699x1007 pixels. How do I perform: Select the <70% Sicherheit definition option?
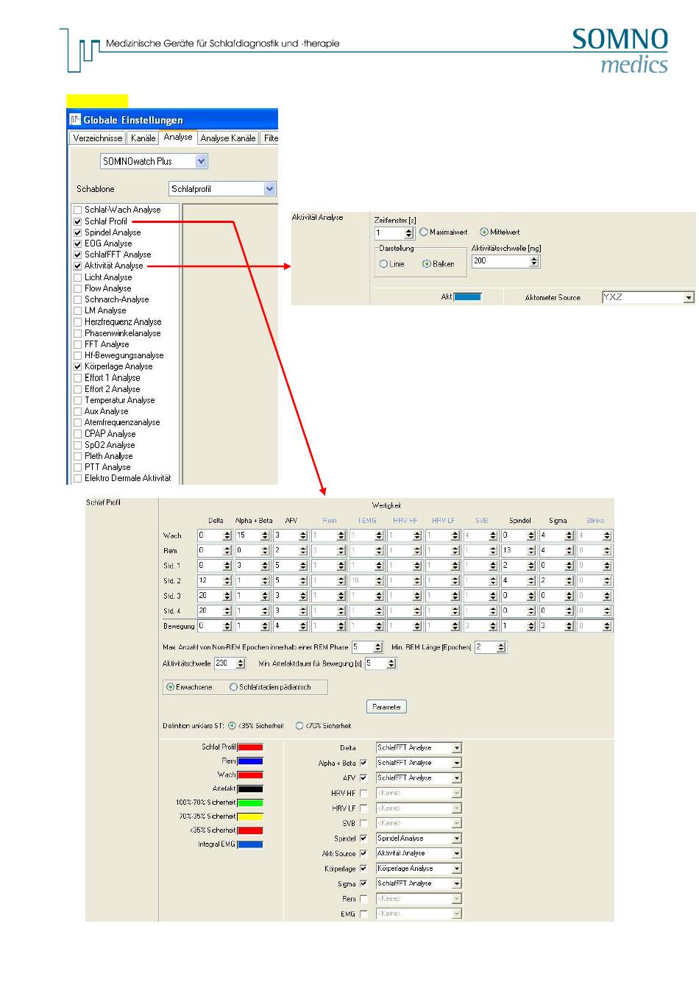299,726
